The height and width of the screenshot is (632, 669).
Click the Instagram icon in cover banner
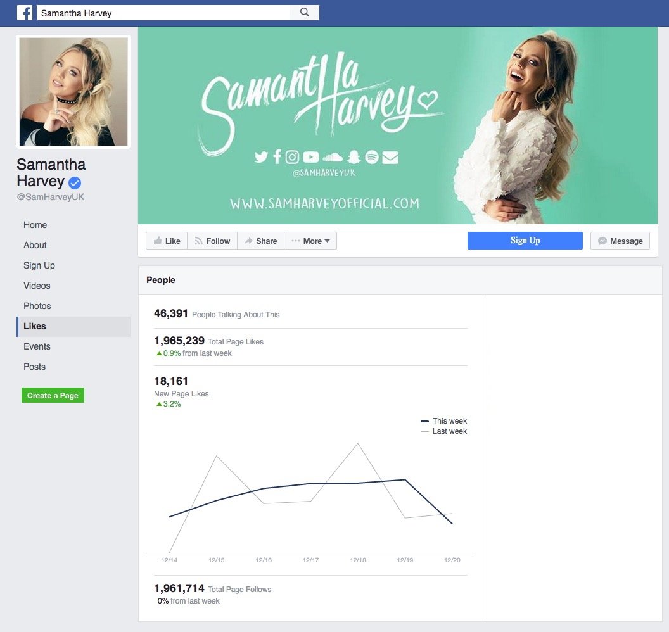[x=292, y=157]
